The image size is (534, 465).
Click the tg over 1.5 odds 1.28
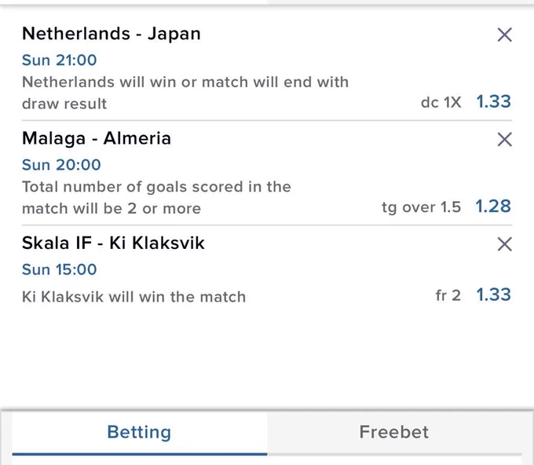click(493, 206)
